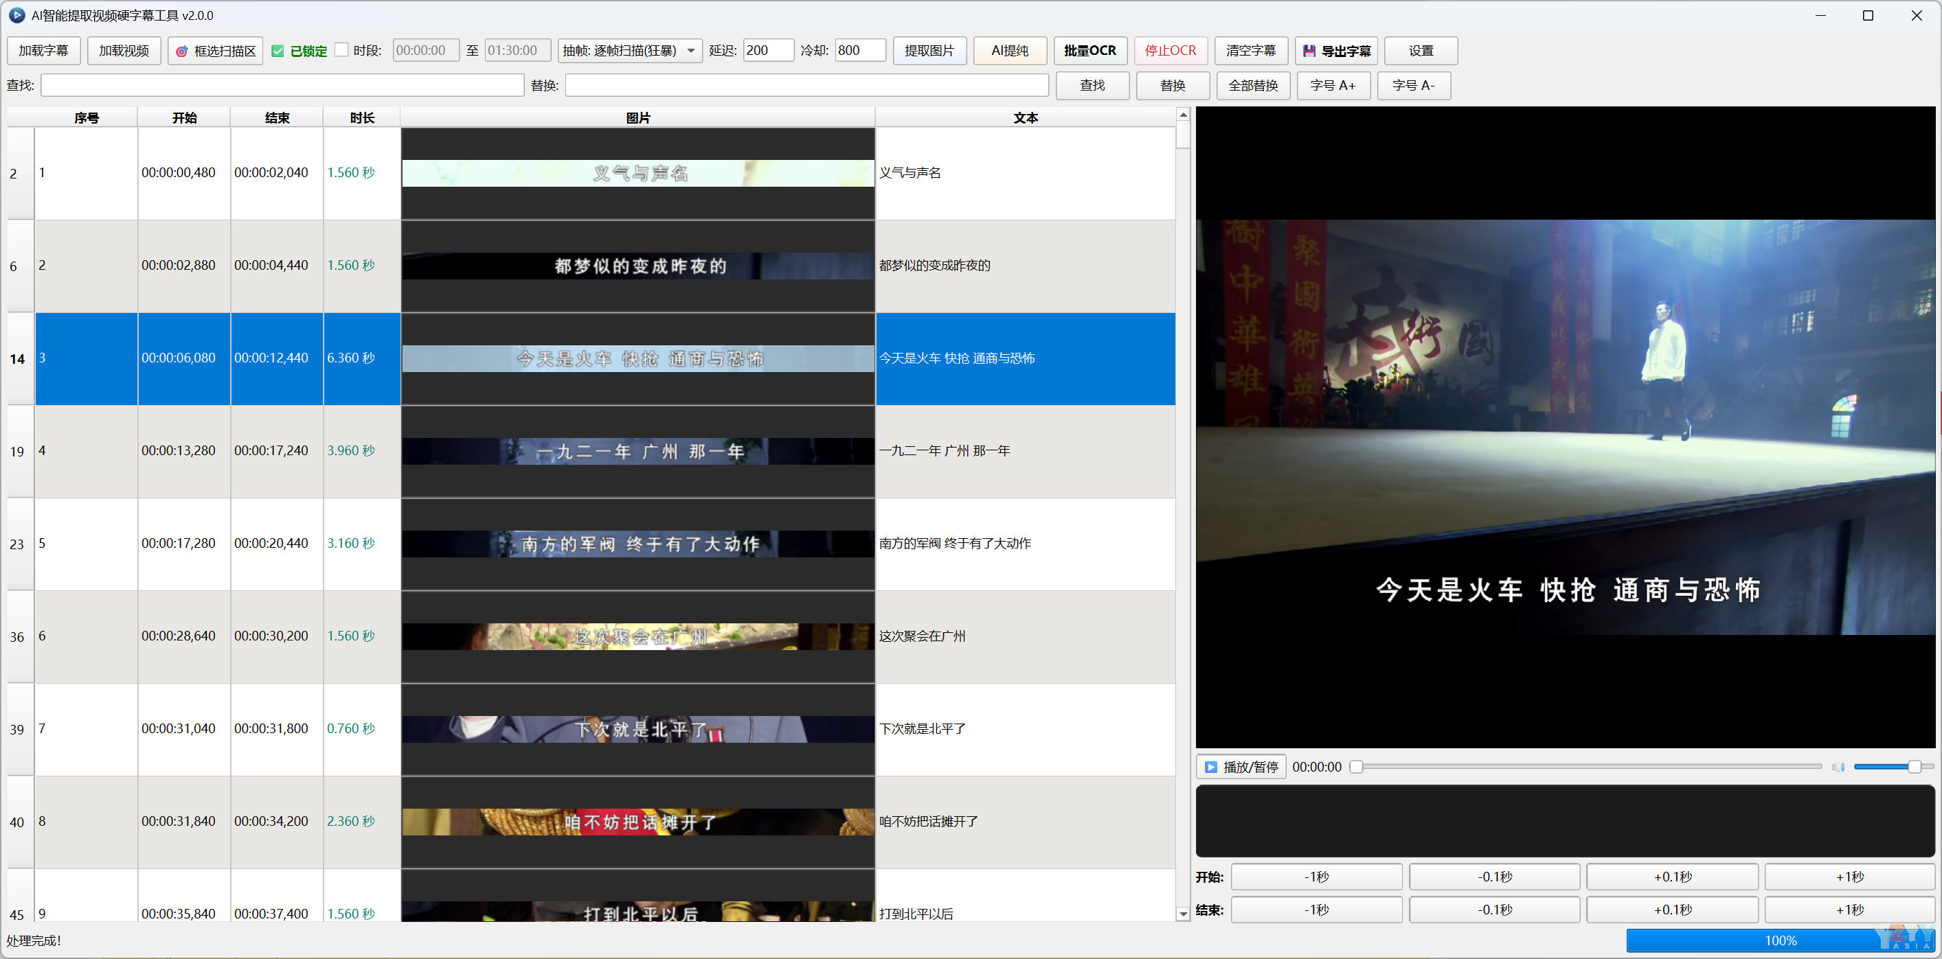
Task: Click the 替换 text input field
Action: 806,85
